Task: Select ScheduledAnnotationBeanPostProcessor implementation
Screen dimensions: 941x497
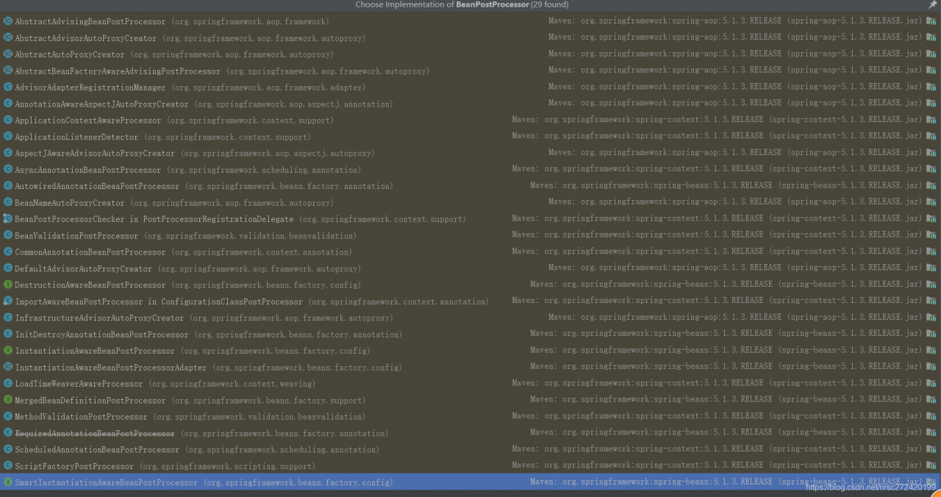Action: [470, 449]
